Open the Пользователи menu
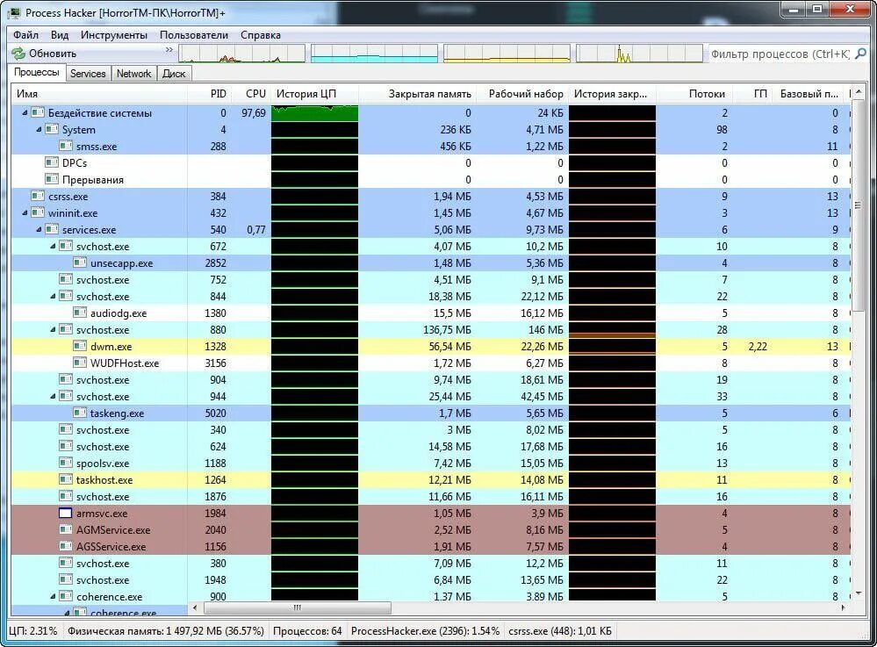The width and height of the screenshot is (877, 647). 194,34
